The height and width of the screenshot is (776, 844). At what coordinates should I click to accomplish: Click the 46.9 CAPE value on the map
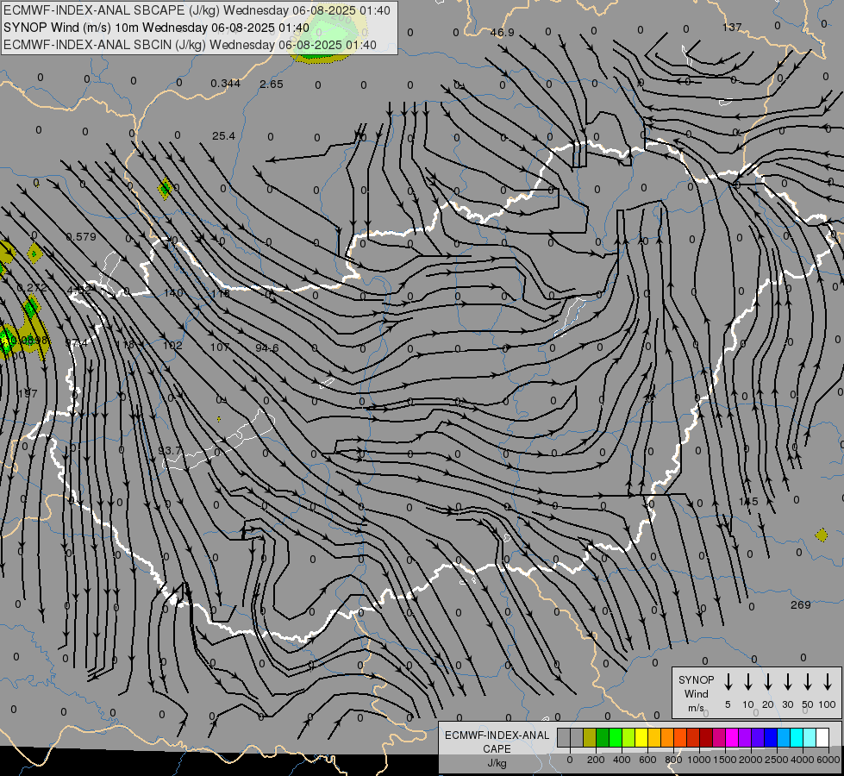pos(503,33)
